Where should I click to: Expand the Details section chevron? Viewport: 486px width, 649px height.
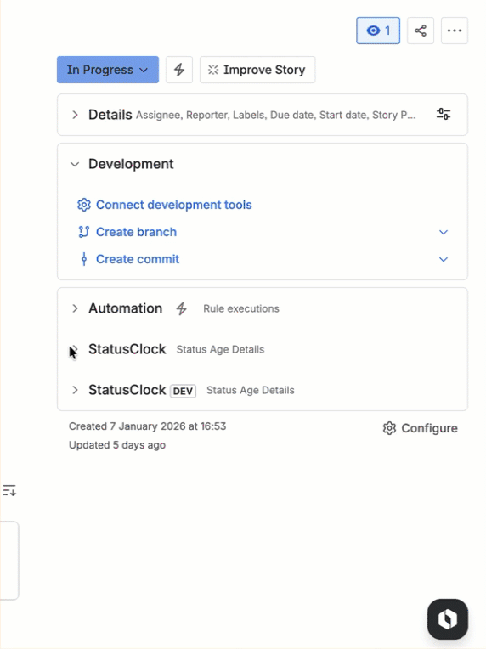[x=75, y=115]
